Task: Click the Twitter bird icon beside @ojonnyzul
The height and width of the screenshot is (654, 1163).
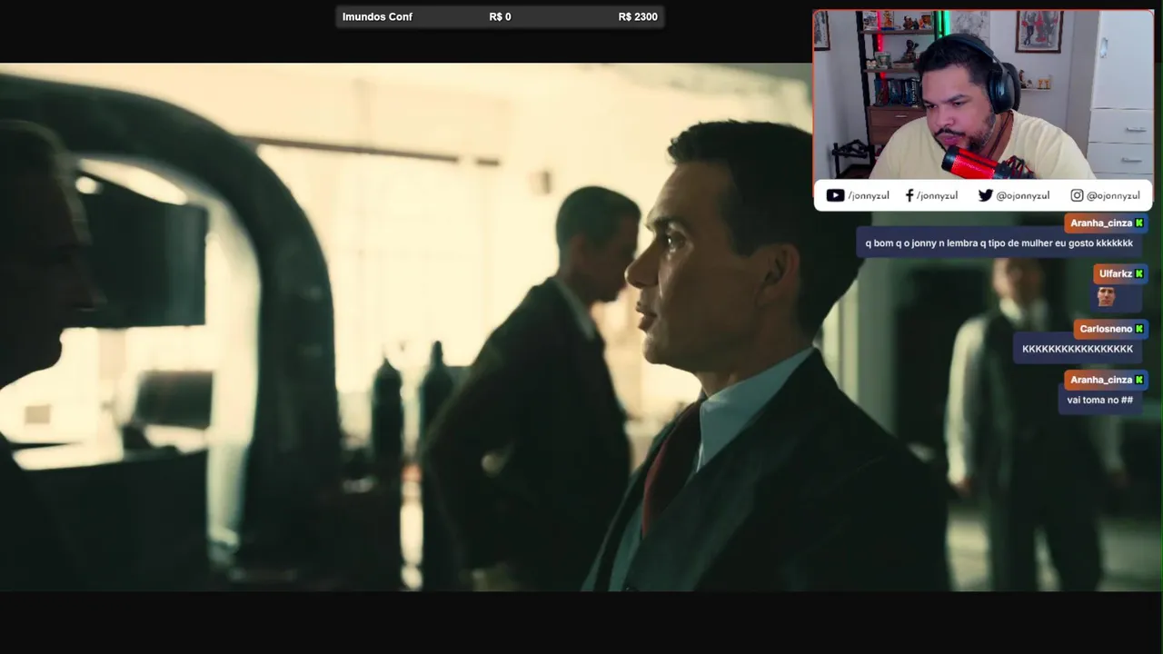Action: [985, 195]
